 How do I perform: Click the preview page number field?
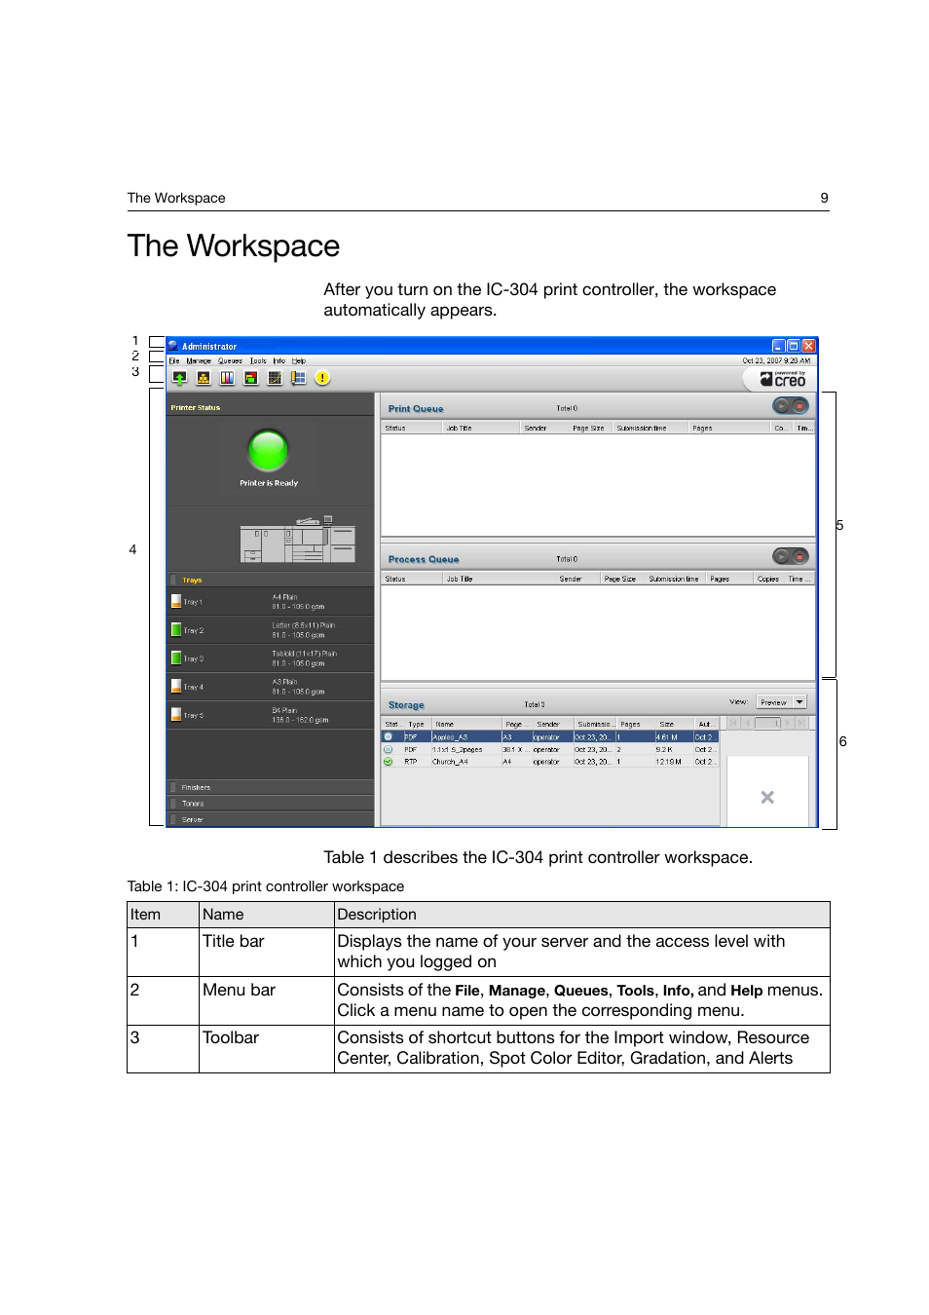pos(768,723)
